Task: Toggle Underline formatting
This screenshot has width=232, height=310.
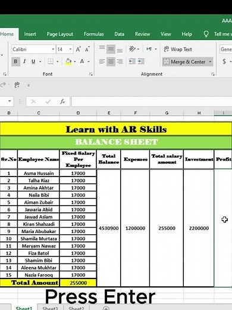Action: click(x=33, y=61)
